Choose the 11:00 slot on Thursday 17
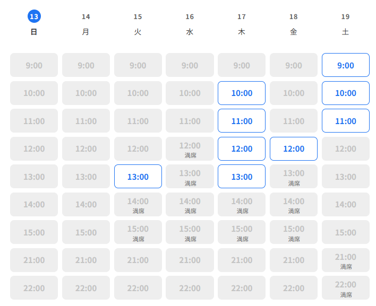Screen dimensions: 376x306 tap(242, 121)
